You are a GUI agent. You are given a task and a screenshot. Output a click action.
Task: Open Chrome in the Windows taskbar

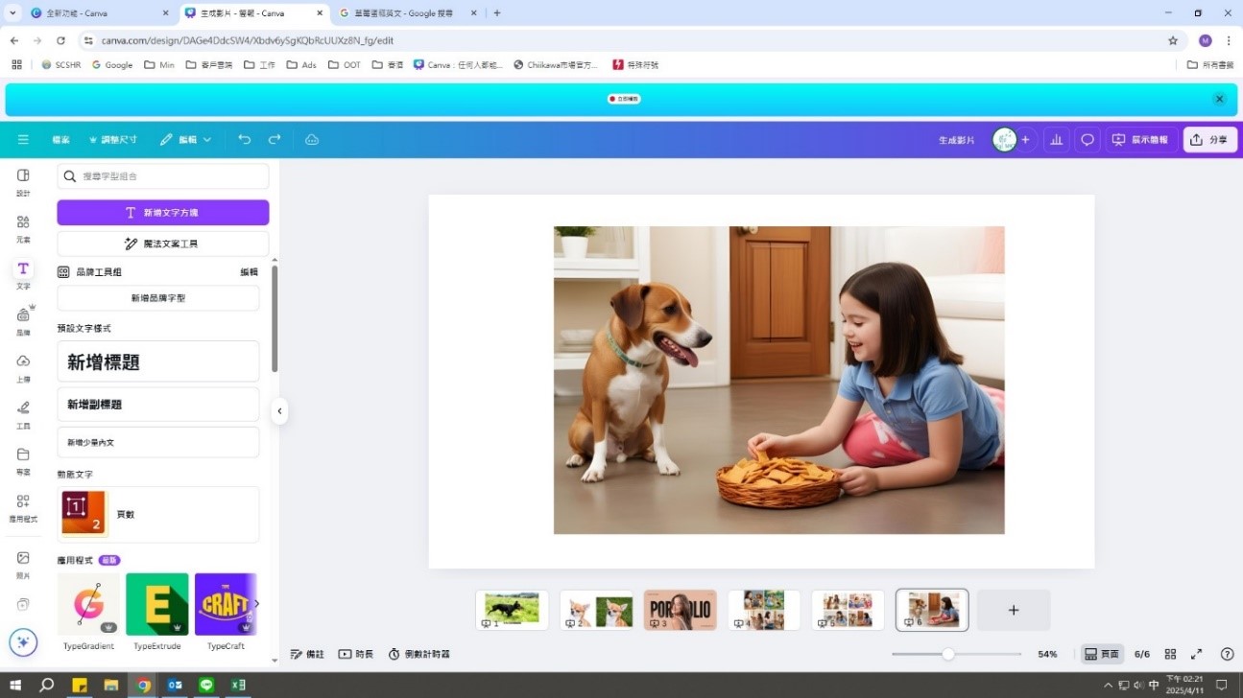click(x=143, y=685)
